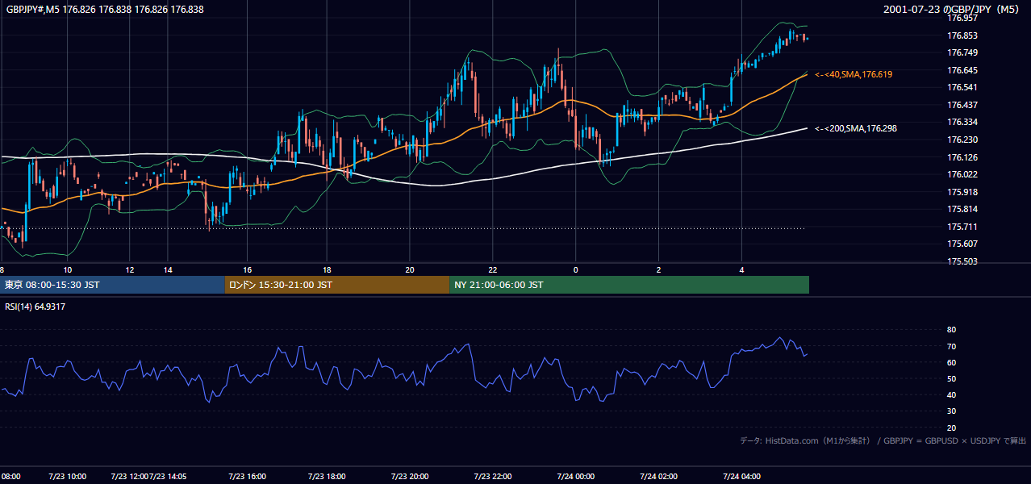Click the bottom timestamp 7/24 02:00
1031x484 pixels.
[658, 477]
